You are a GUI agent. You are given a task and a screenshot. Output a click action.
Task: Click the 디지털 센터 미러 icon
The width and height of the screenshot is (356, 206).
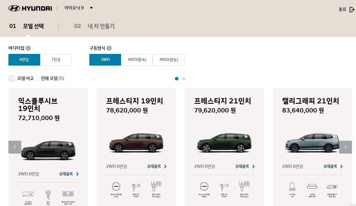pos(312,186)
